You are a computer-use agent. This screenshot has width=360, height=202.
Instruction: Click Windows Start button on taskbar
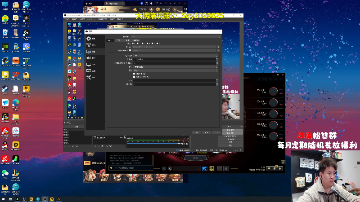3,199
